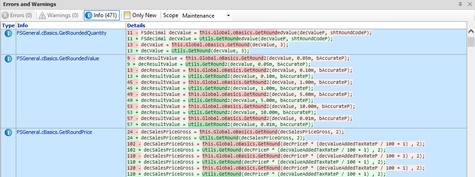Click line '102 - decSalesPriceGross' removed line

pyautogui.click(x=276, y=144)
